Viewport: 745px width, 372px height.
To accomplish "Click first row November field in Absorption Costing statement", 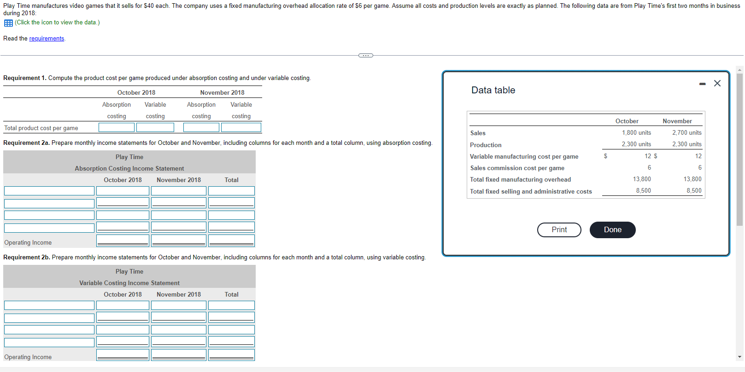I will 179,191.
